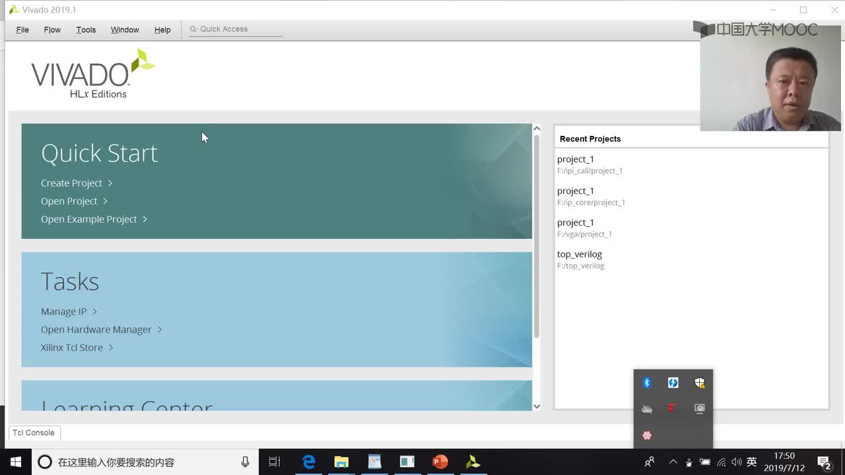Open recent project top_verilog

[x=580, y=259]
